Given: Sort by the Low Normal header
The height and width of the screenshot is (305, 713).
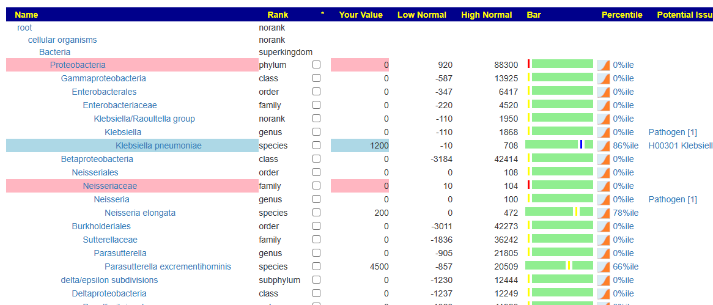Looking at the screenshot, I should point(422,15).
